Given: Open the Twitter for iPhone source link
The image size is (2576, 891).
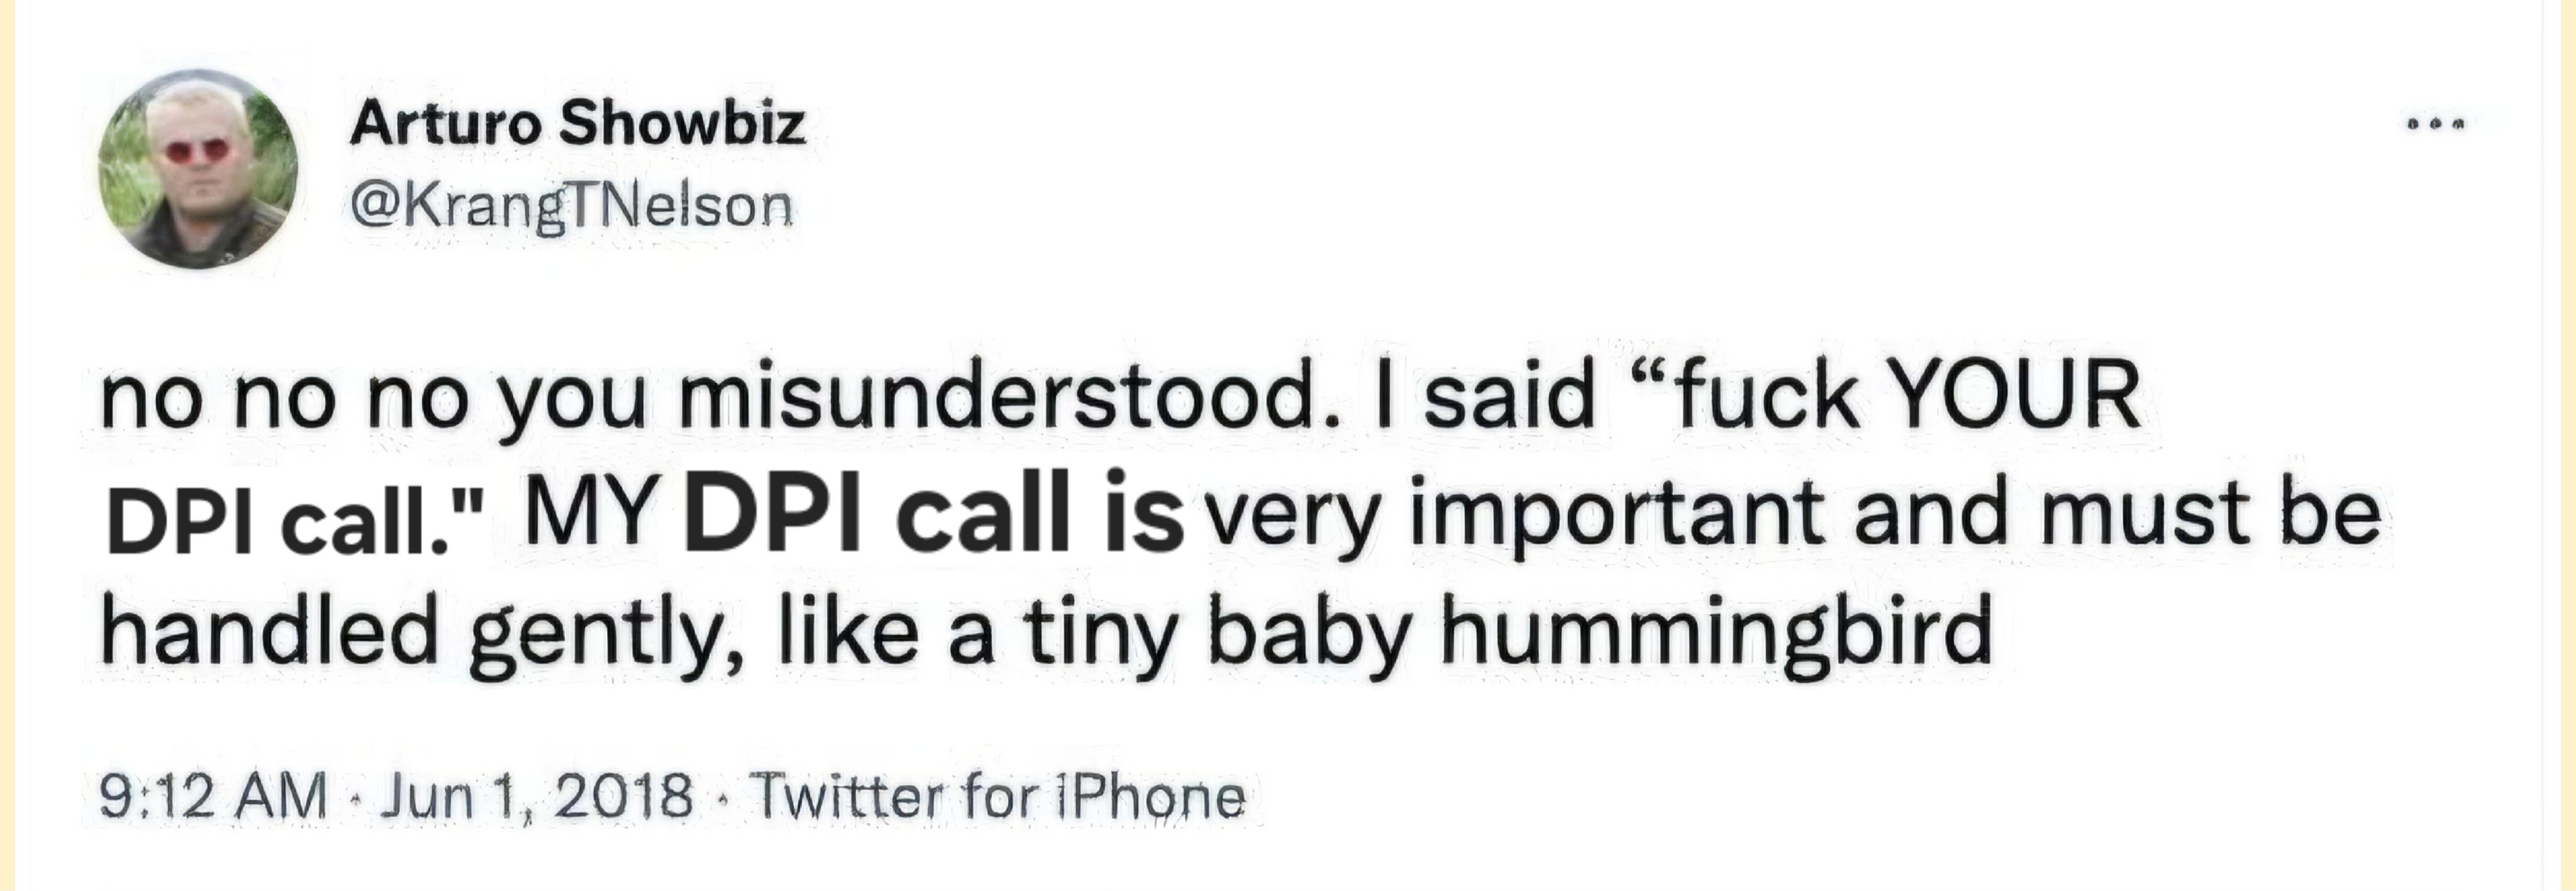Looking at the screenshot, I should [x=999, y=797].
